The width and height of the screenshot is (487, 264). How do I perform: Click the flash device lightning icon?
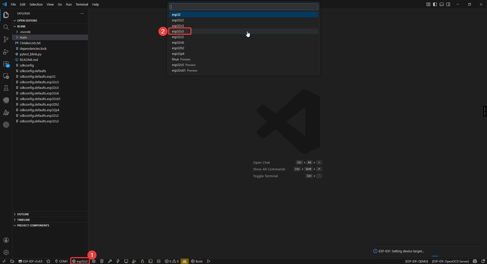tap(118, 261)
